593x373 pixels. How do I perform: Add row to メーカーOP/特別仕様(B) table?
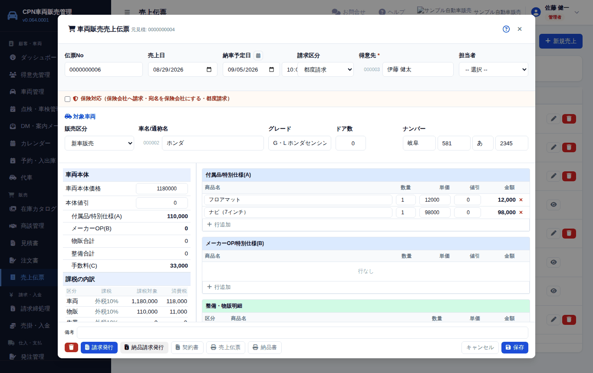(219, 287)
